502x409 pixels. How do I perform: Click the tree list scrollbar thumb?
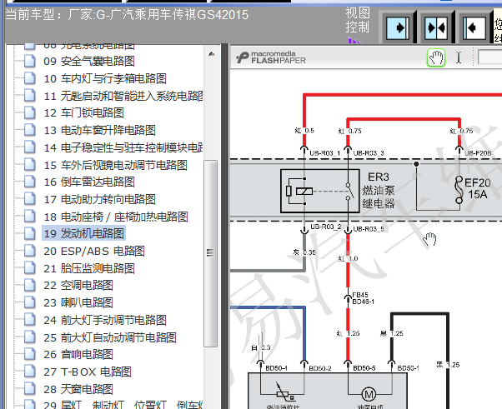(211, 253)
